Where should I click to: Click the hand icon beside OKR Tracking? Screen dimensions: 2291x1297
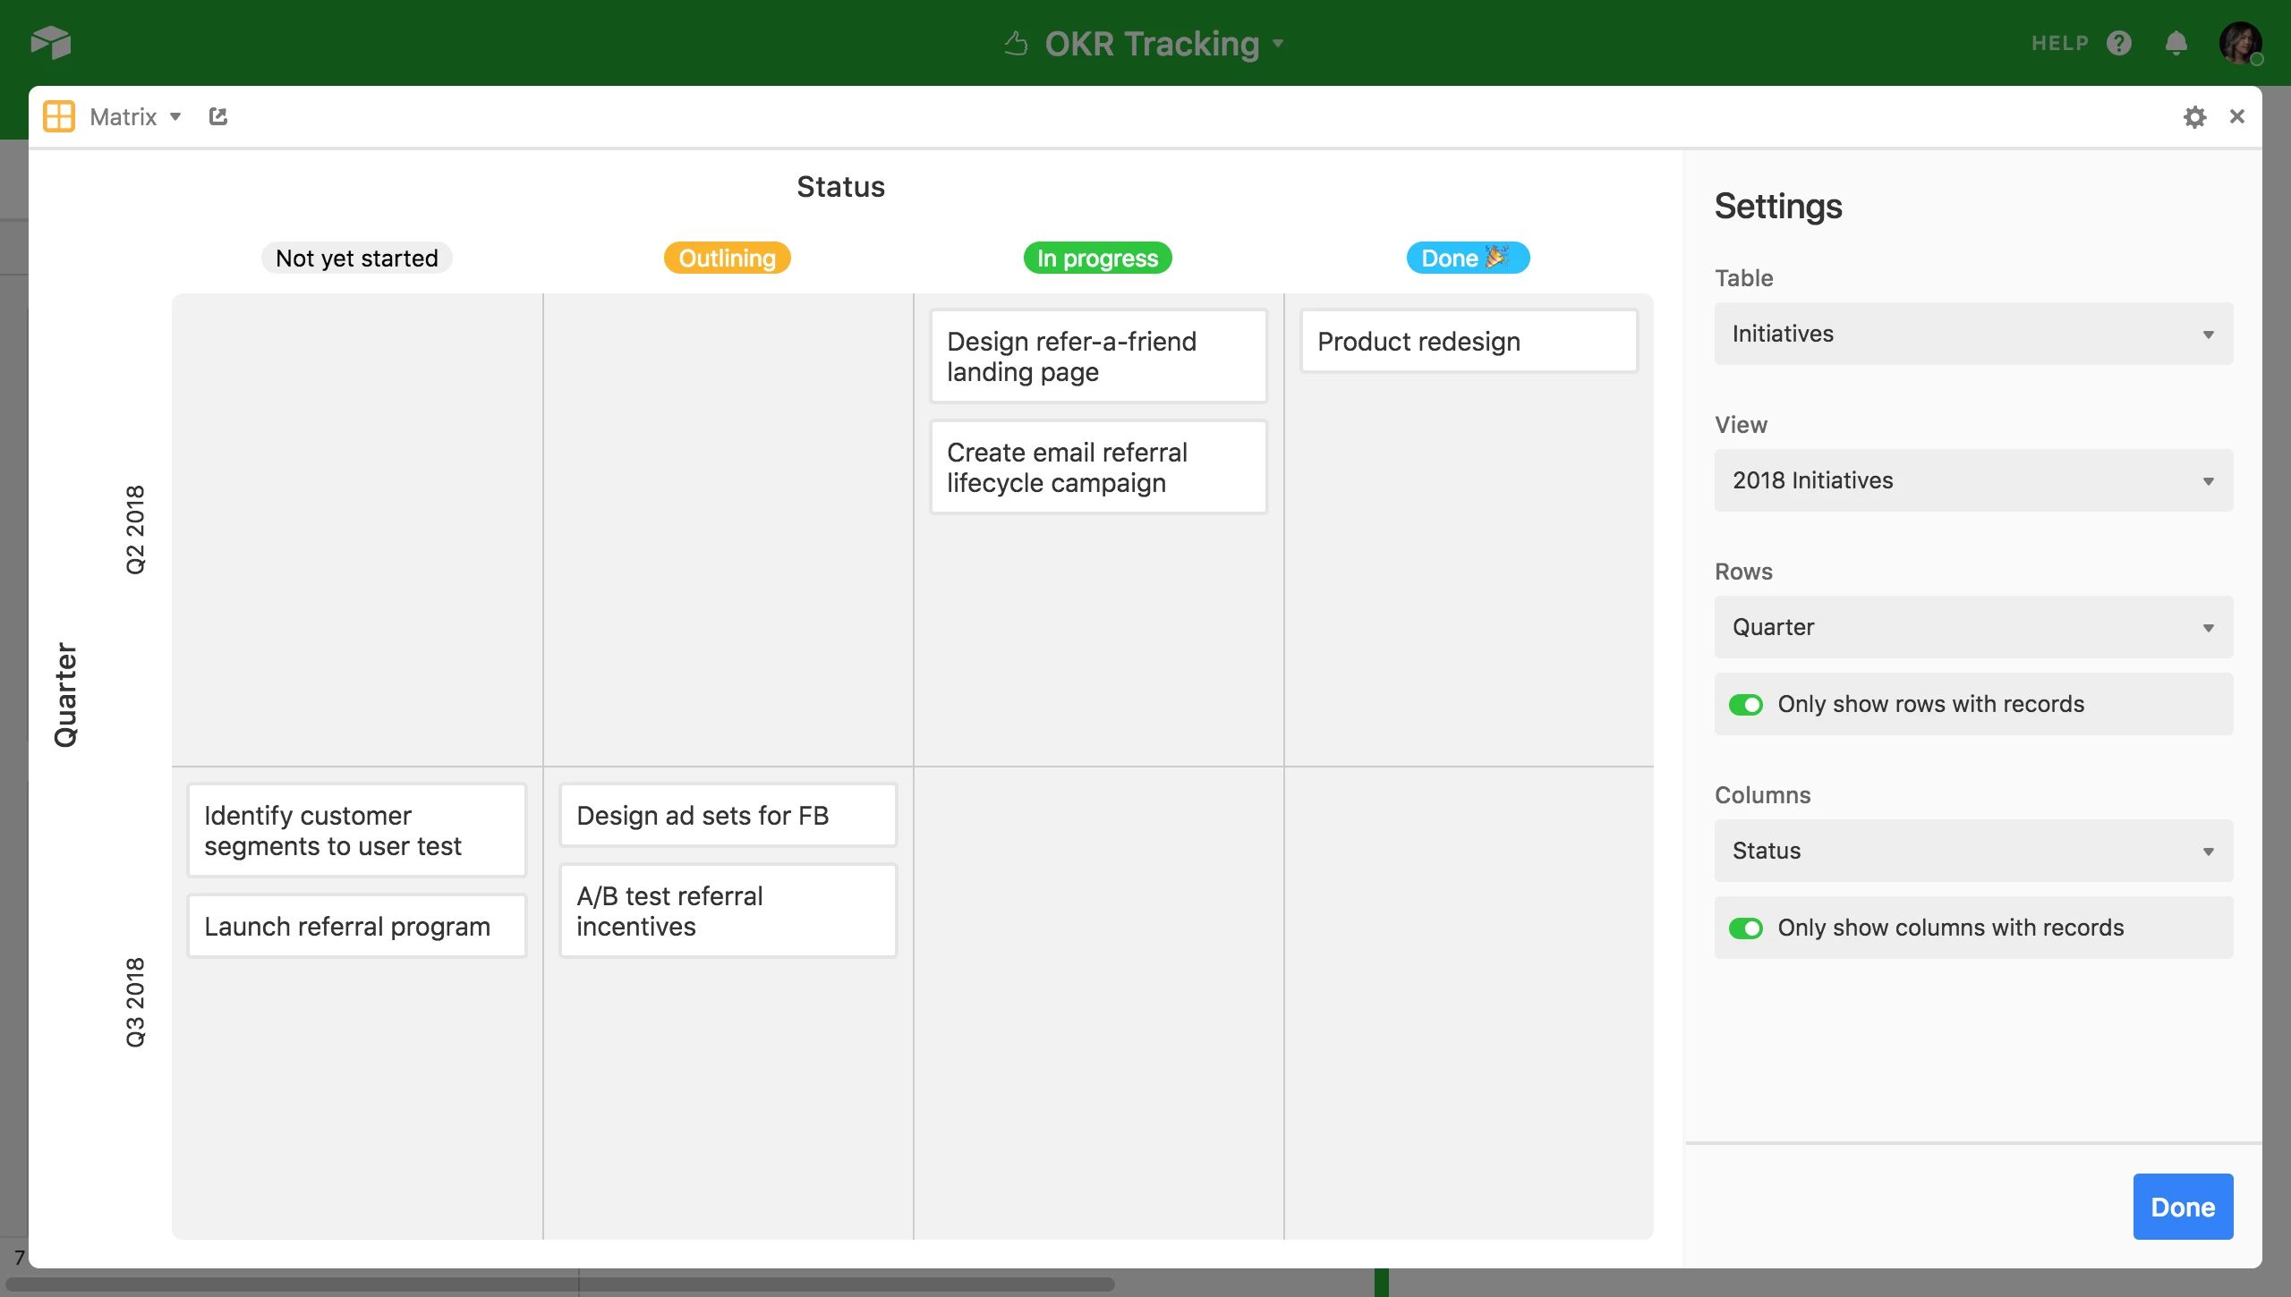click(1016, 43)
